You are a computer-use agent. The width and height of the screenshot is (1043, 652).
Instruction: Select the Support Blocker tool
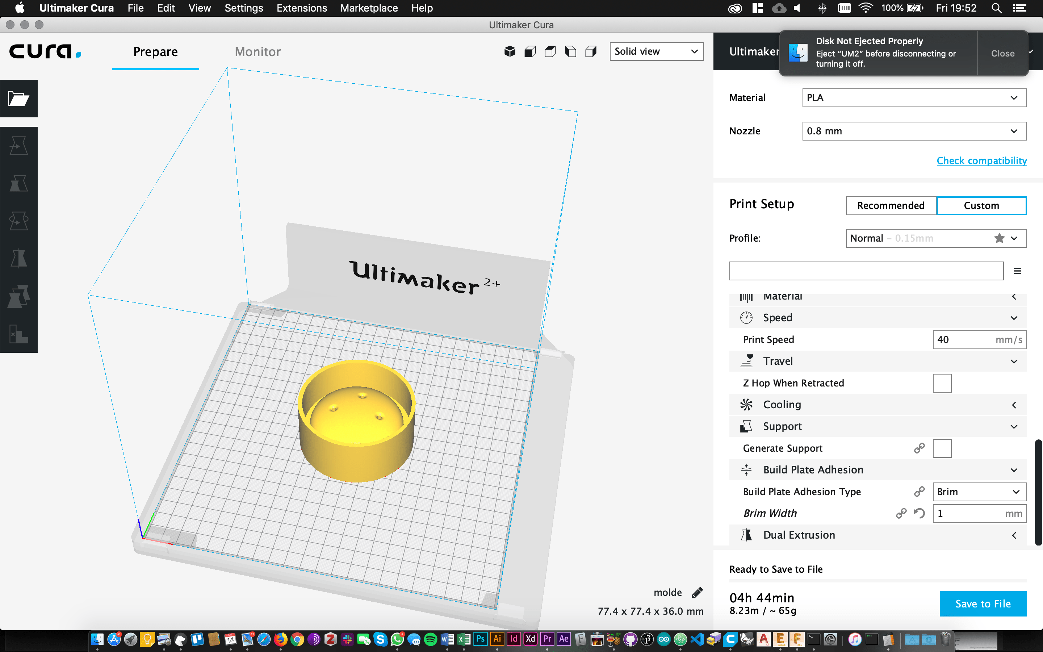[x=18, y=334]
